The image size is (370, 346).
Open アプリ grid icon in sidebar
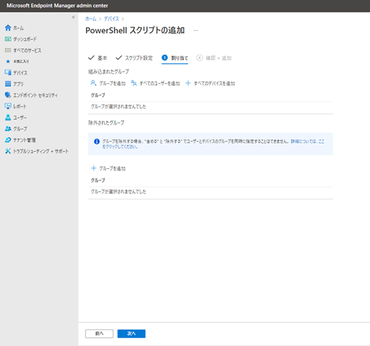8,83
